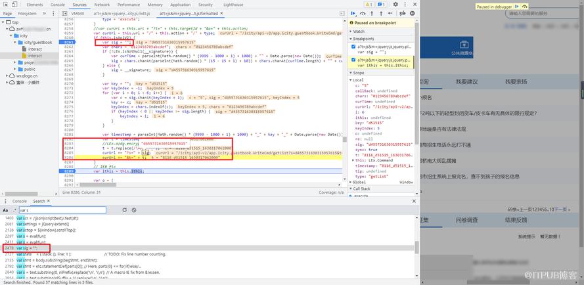This screenshot has width=584, height=285.
Task: Expand the Watch section
Action: pos(359,32)
